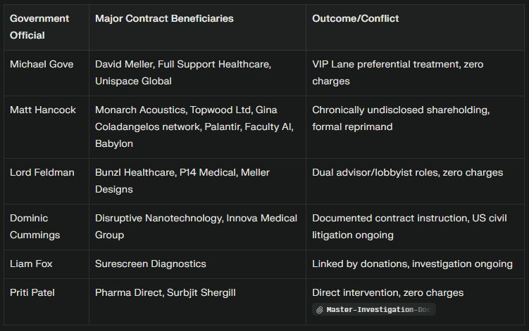
Task: Select the Priti Patel cell
Action: [46, 301]
